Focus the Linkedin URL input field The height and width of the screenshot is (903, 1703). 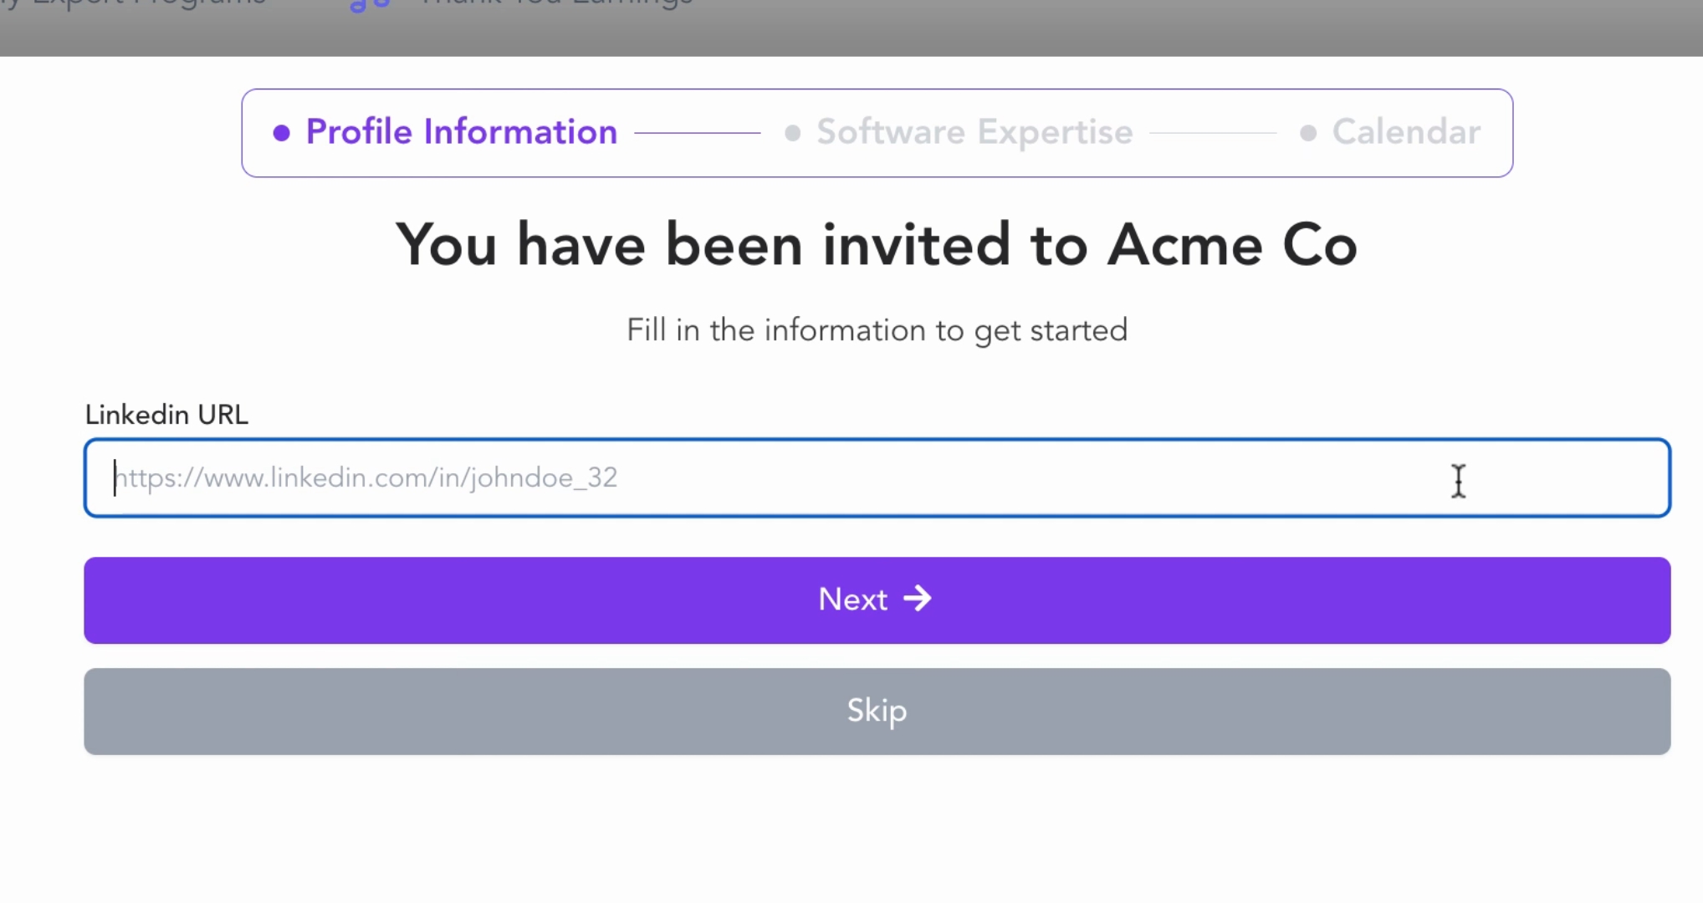(x=877, y=477)
